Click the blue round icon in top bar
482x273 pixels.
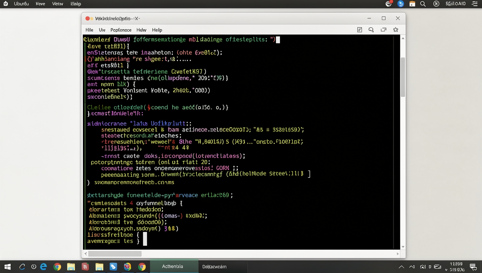(401, 4)
